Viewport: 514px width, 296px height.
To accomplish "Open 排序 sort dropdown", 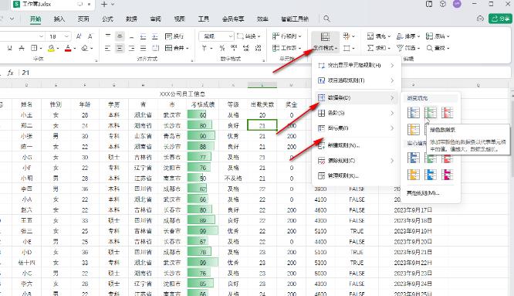I will pos(408,36).
